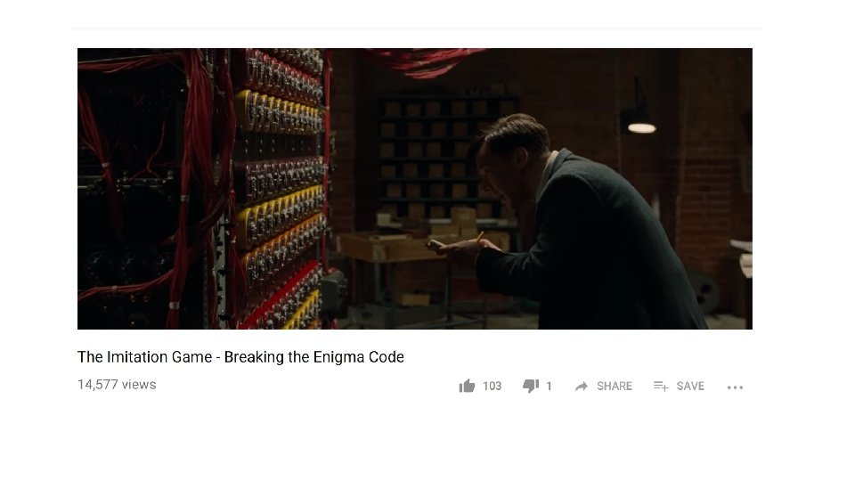The image size is (855, 481).
Task: Click the 14,577 views text
Action: (117, 385)
